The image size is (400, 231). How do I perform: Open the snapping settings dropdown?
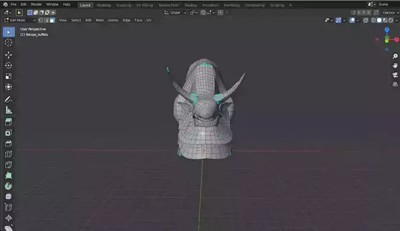(x=211, y=12)
